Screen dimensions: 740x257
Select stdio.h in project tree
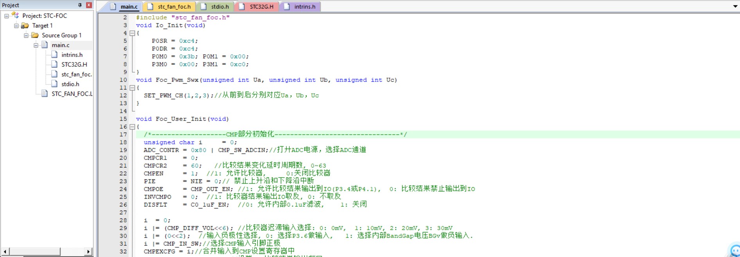click(x=70, y=84)
